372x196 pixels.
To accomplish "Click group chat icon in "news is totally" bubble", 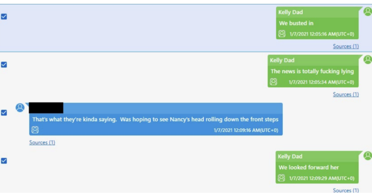I will coord(273,82).
